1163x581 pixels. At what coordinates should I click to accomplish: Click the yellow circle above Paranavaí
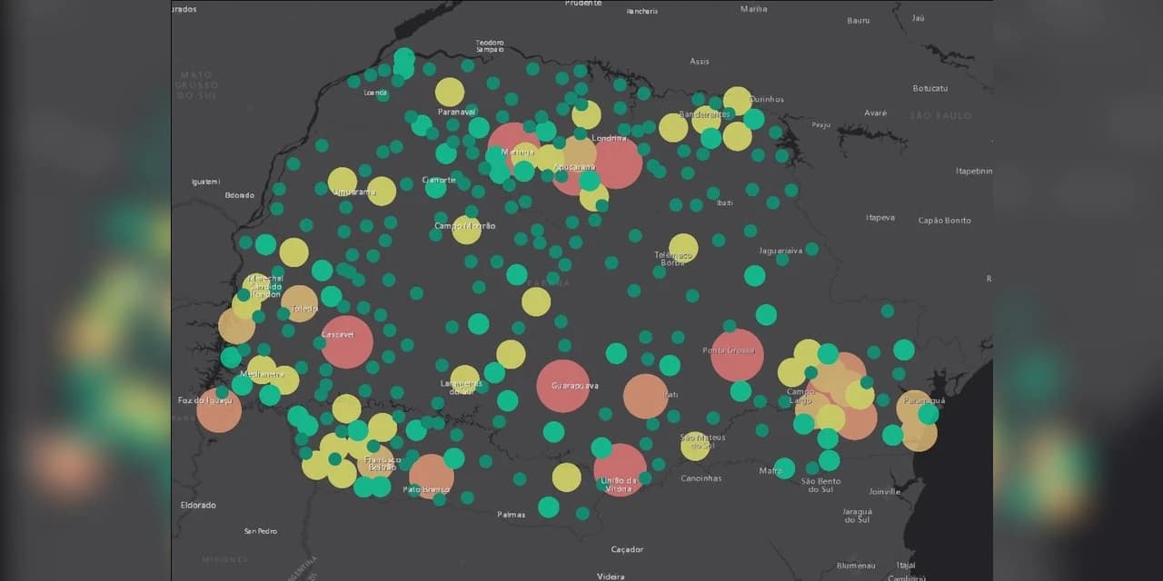point(450,92)
